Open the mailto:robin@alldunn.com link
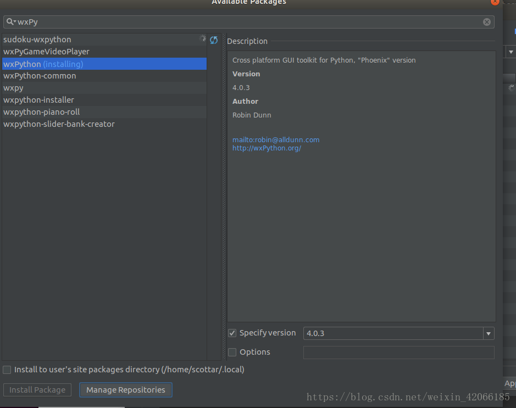 (x=276, y=139)
